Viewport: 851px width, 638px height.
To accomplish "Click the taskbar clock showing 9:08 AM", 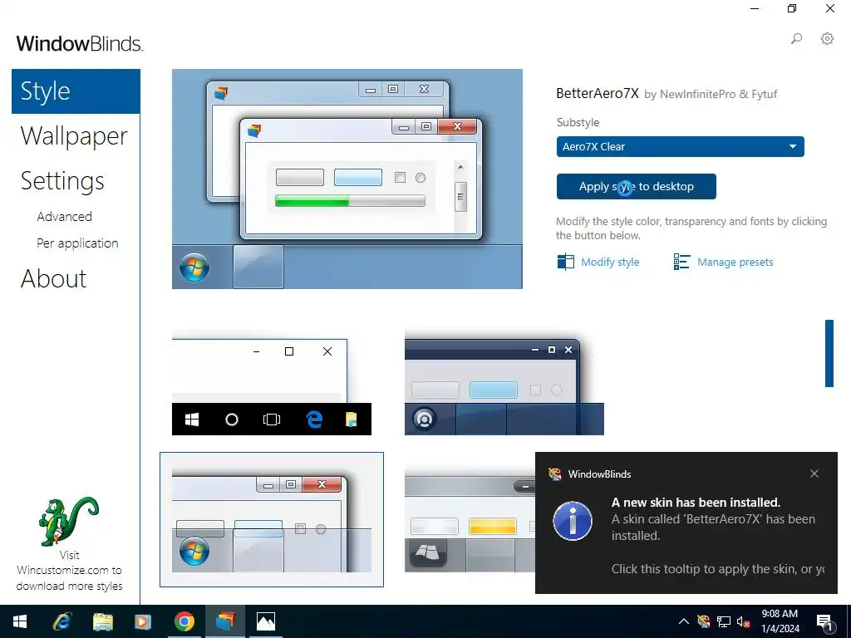I will point(780,621).
